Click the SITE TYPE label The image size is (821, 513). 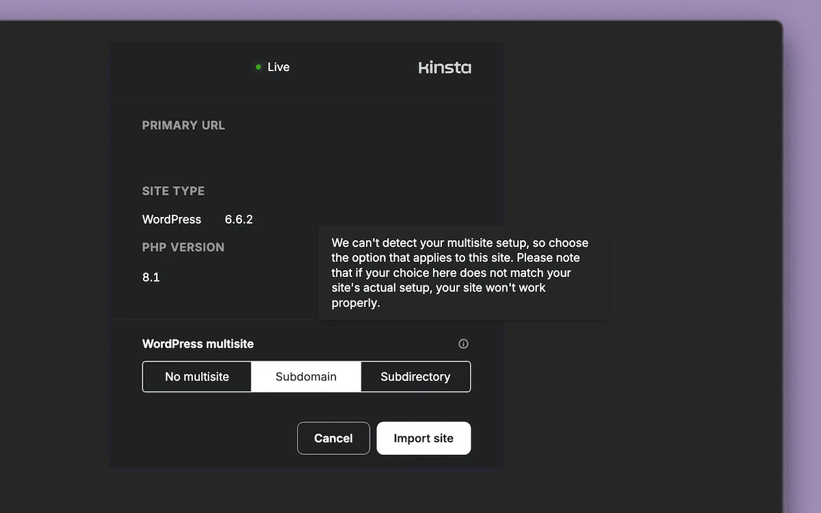tap(173, 191)
